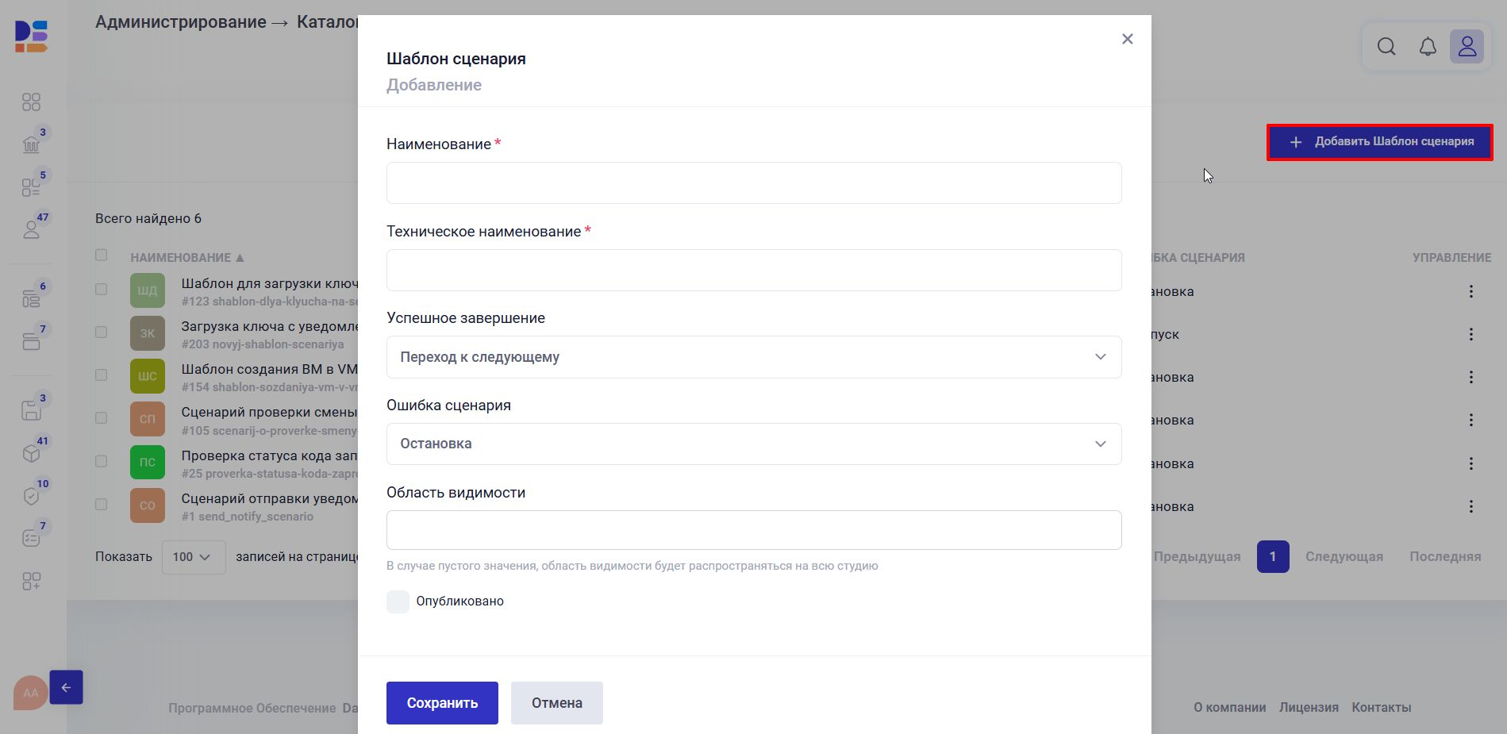The image size is (1507, 734).
Task: Open the Ошибка сценария dropdown
Action: pyautogui.click(x=753, y=444)
